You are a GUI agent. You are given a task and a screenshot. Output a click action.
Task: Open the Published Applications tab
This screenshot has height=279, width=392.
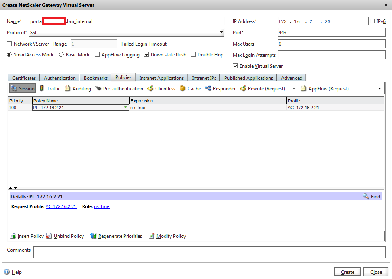(248, 78)
